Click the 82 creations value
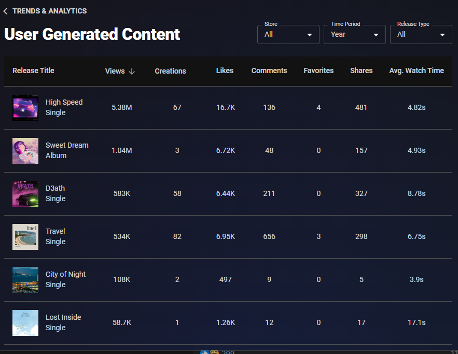 (x=177, y=236)
